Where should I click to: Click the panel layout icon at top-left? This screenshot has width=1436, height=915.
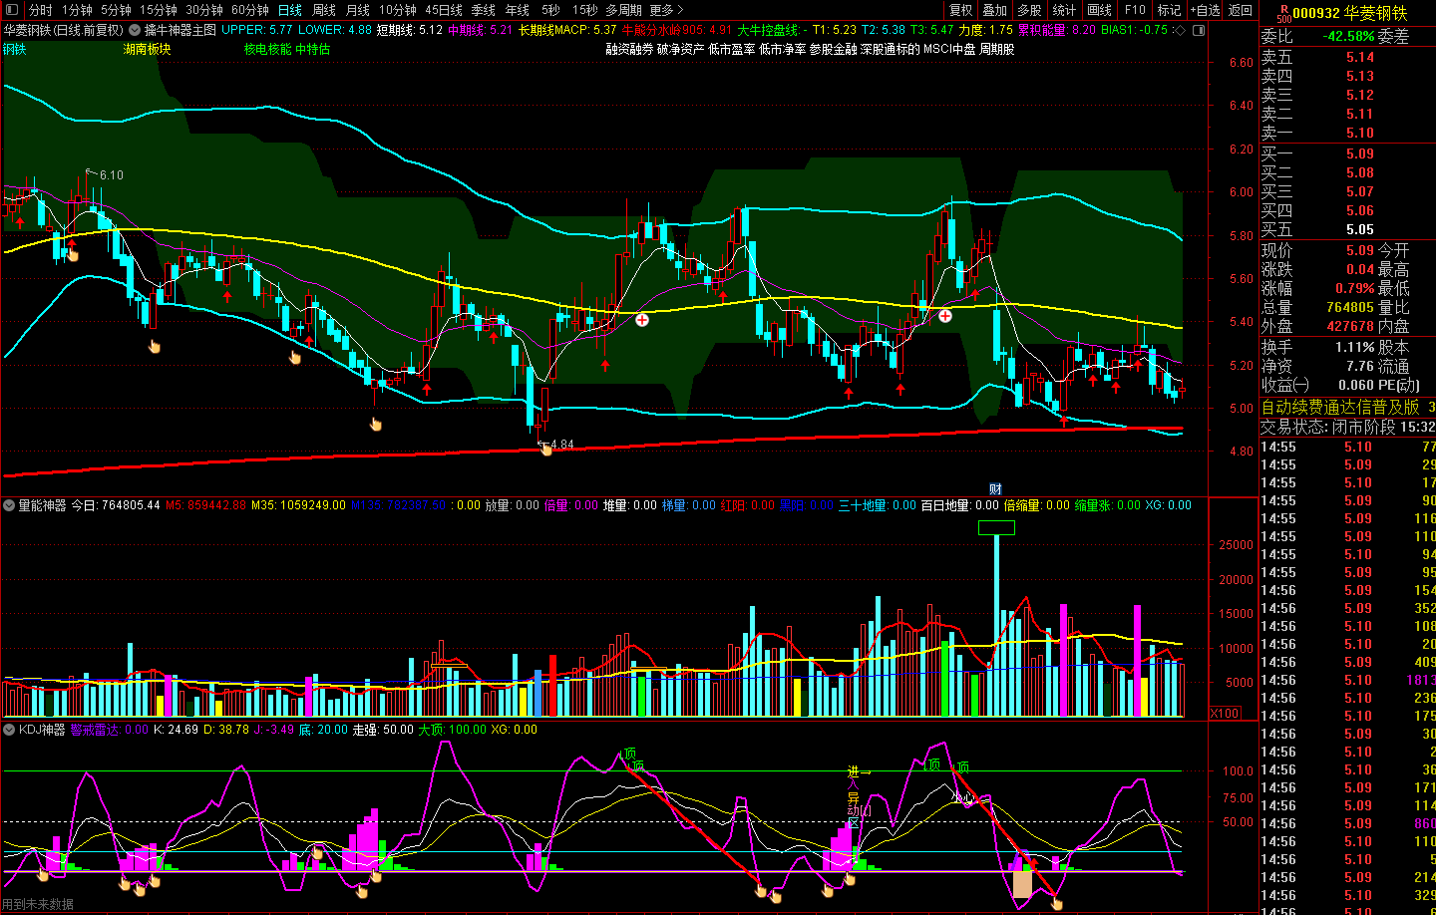point(12,10)
